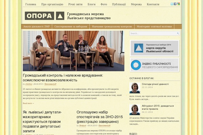This screenshot has height=135, width=203.
Task: Open the Головна menu item
Action: [31, 4]
